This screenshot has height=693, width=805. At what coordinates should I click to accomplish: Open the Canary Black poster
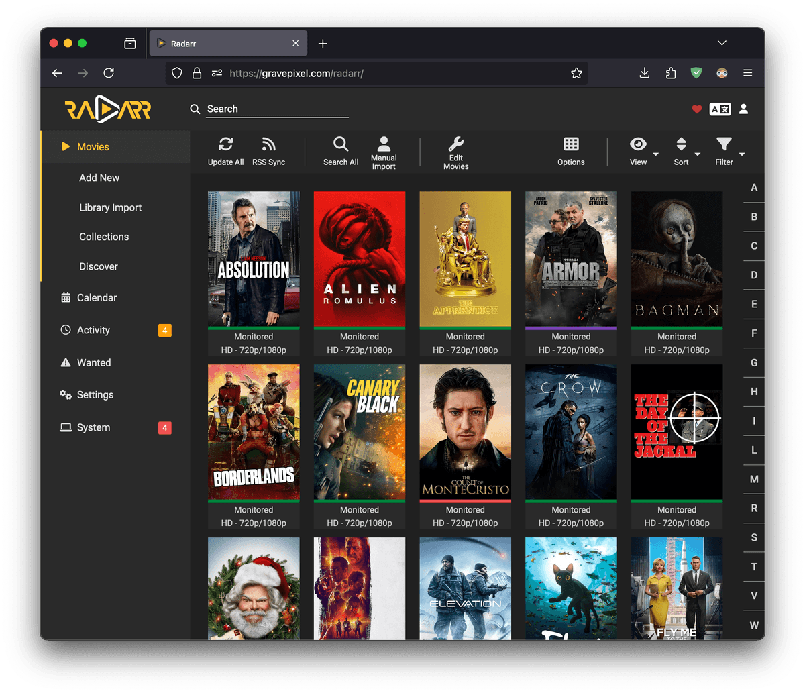pos(360,432)
